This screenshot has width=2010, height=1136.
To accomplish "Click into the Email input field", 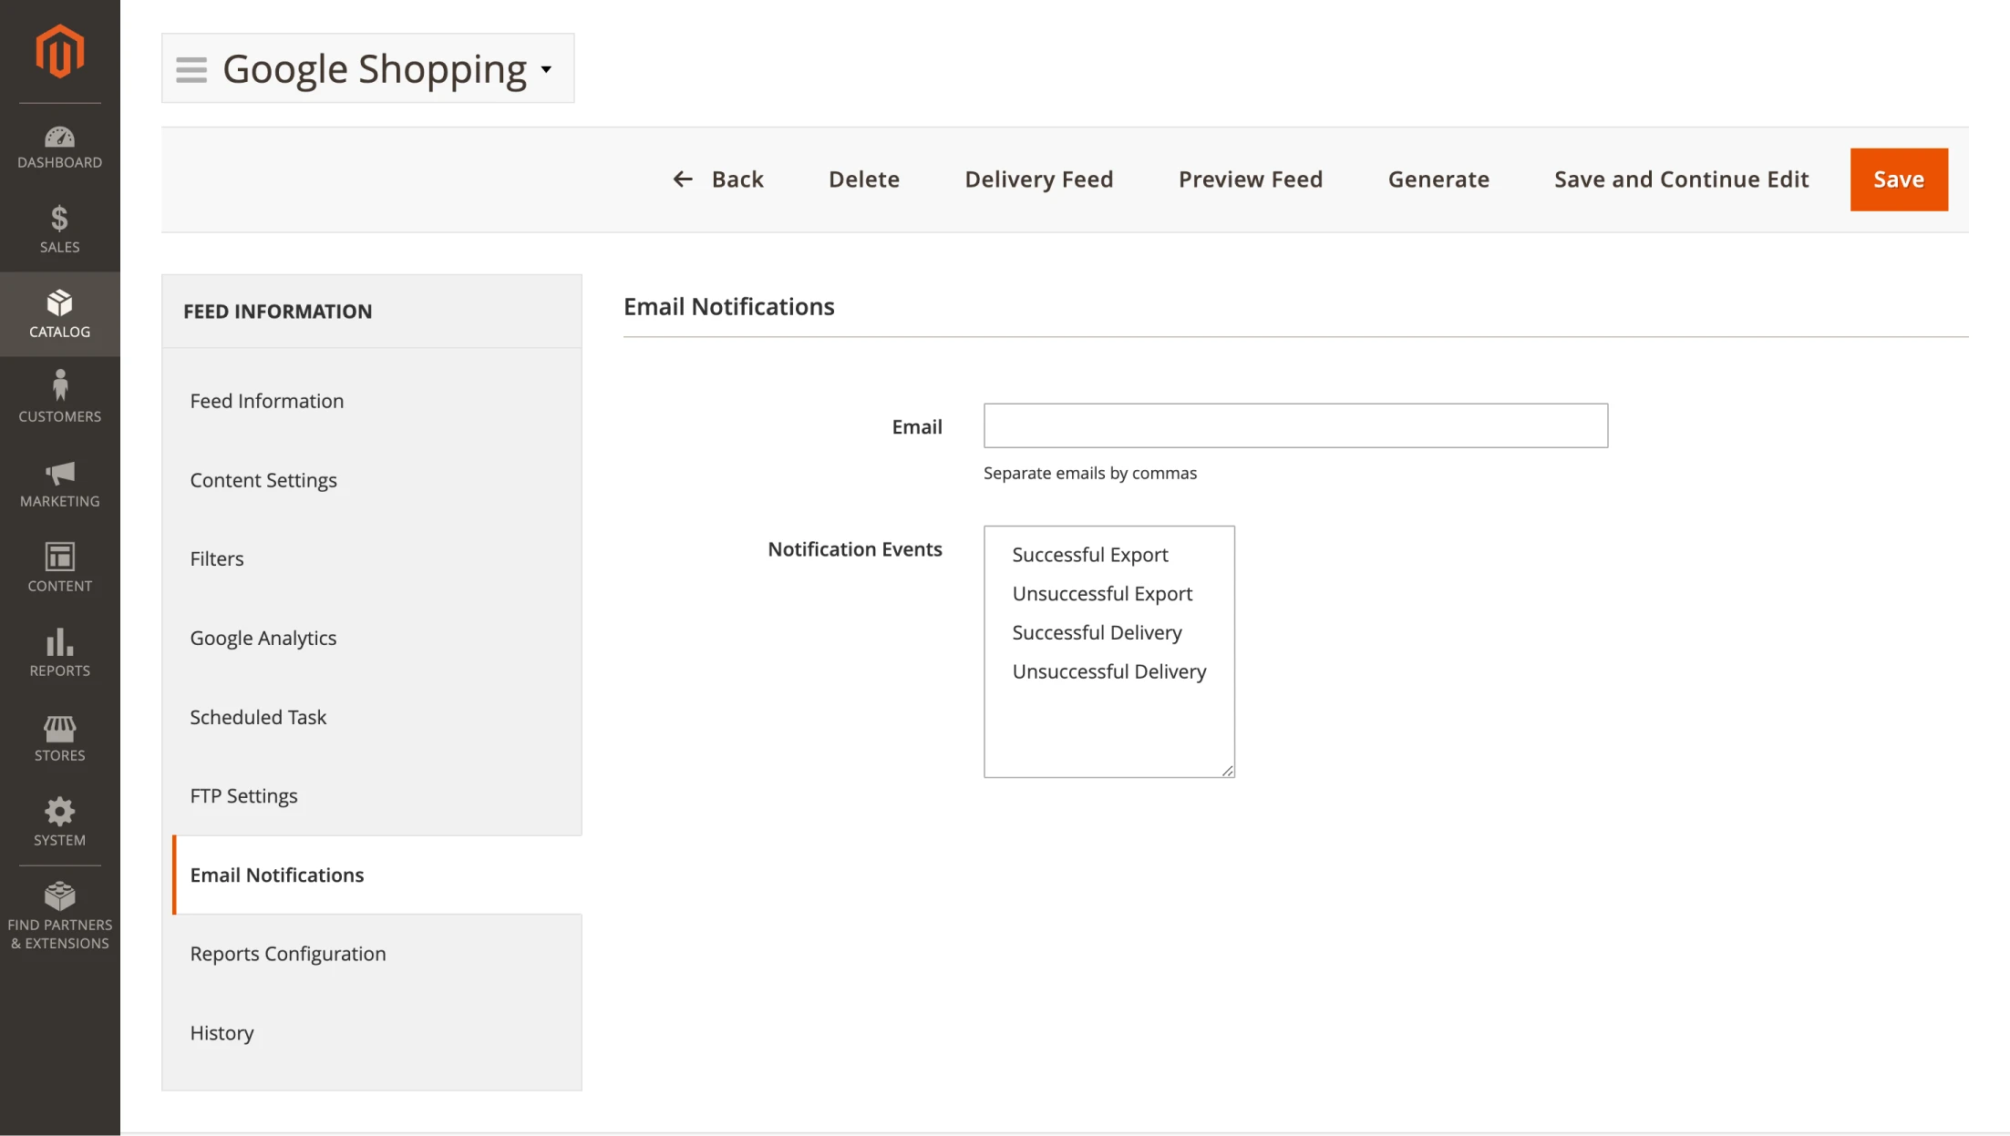I will click(1294, 425).
